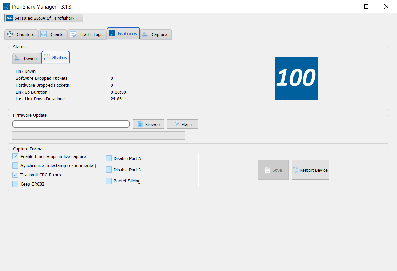This screenshot has width=397, height=271.
Task: Check the Disable Port A box
Action: [x=109, y=158]
